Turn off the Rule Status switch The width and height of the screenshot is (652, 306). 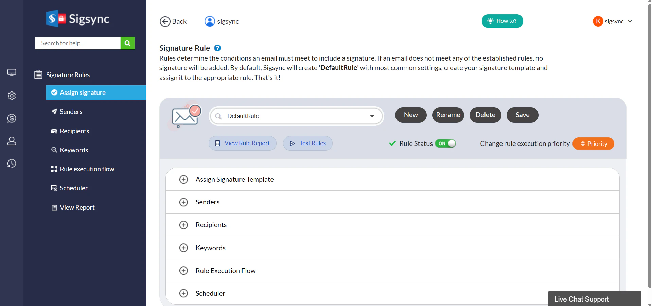pyautogui.click(x=445, y=143)
